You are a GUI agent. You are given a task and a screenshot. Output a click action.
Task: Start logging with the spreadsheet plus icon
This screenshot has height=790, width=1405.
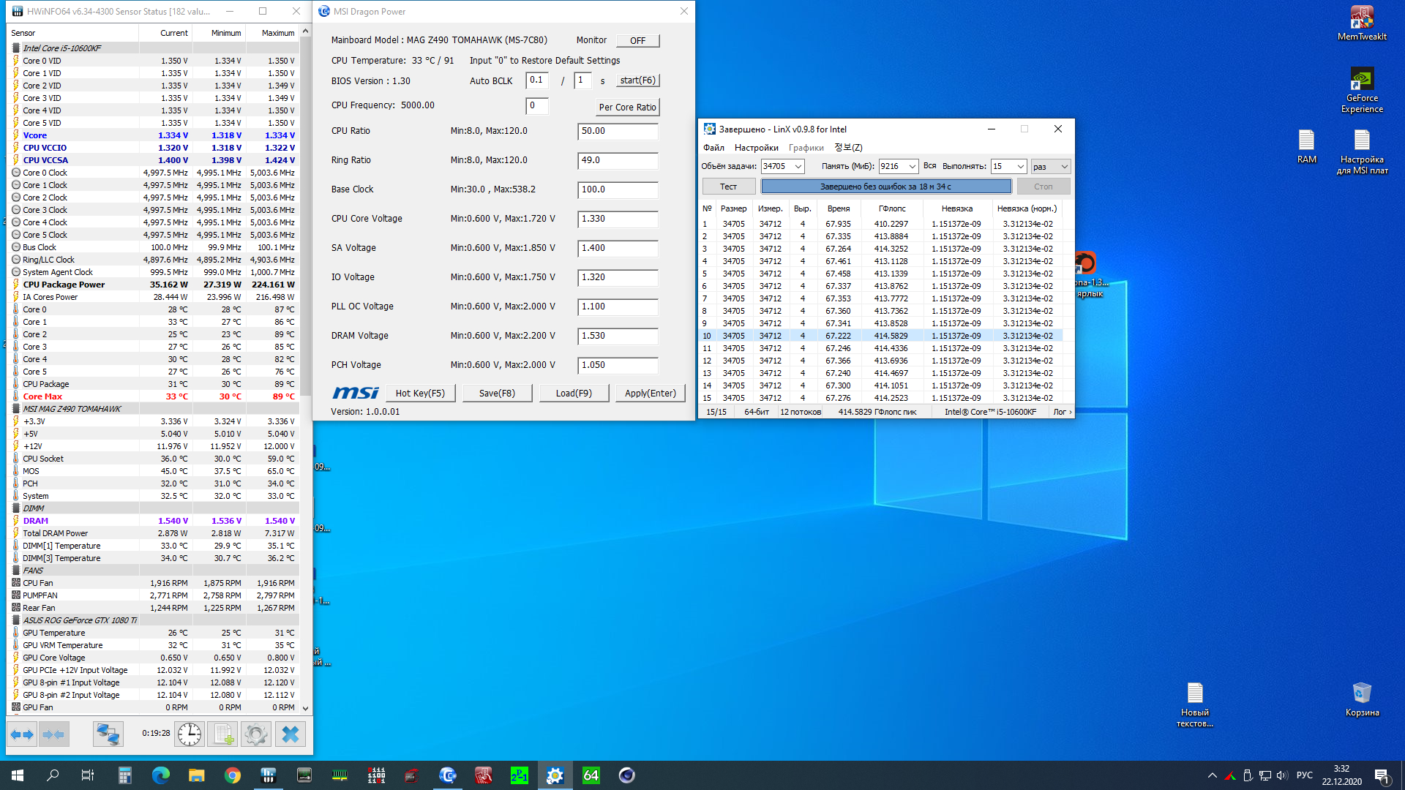(223, 734)
